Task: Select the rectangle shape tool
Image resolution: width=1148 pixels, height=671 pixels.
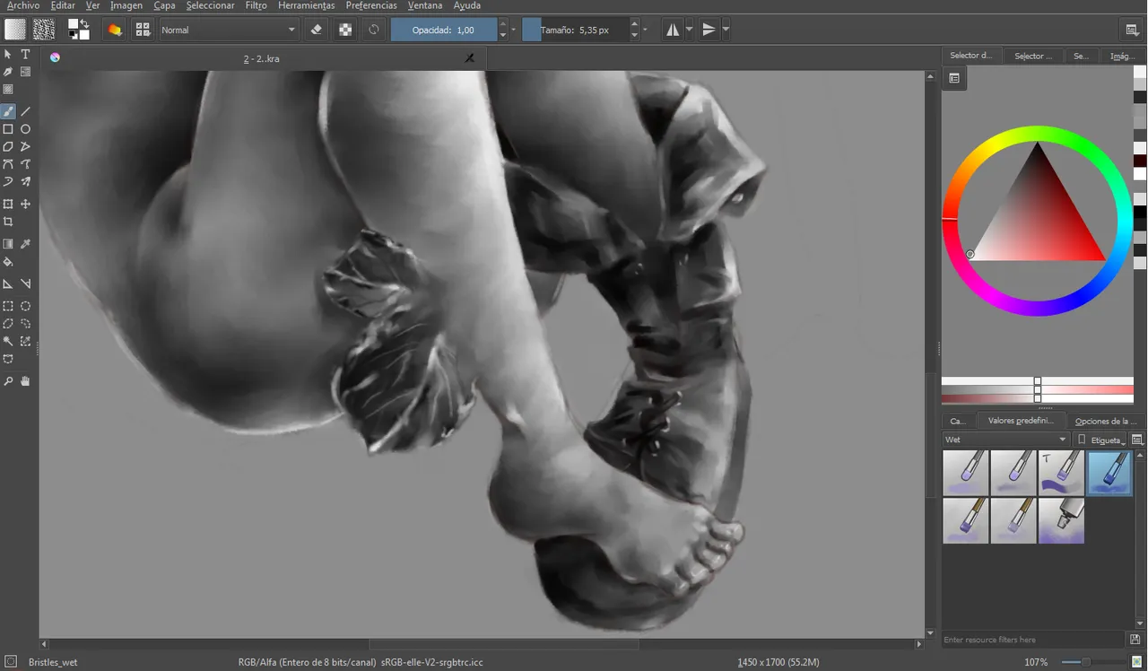Action: coord(8,129)
